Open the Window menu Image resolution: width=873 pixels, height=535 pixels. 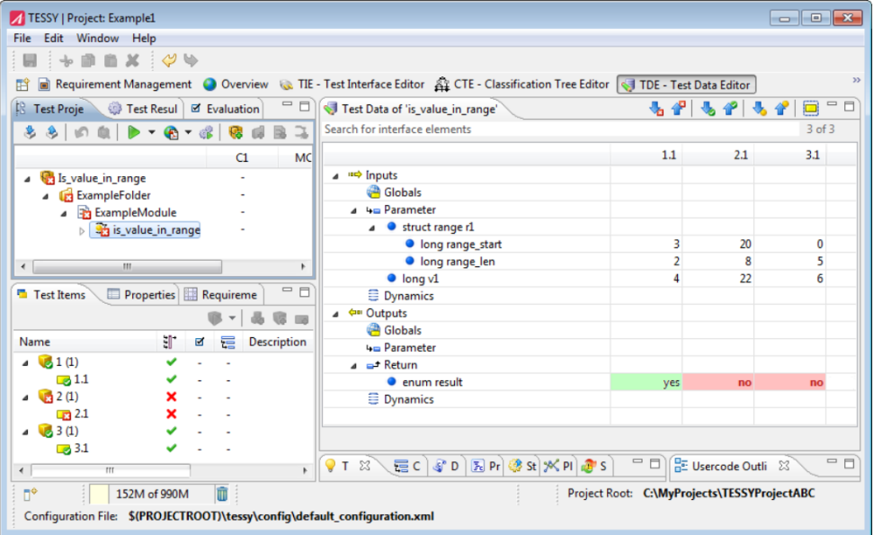coord(97,39)
